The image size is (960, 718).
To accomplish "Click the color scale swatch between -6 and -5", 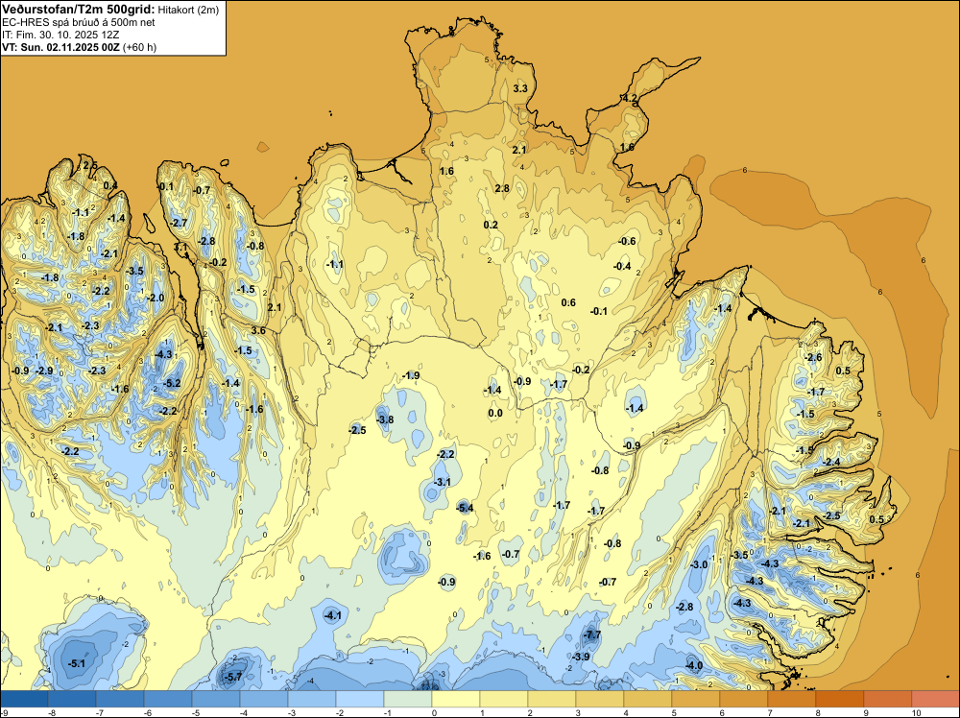I will (x=168, y=699).
